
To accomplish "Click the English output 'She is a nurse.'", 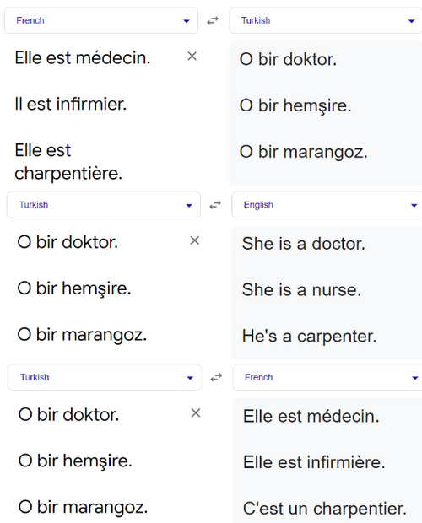I will coord(301,289).
